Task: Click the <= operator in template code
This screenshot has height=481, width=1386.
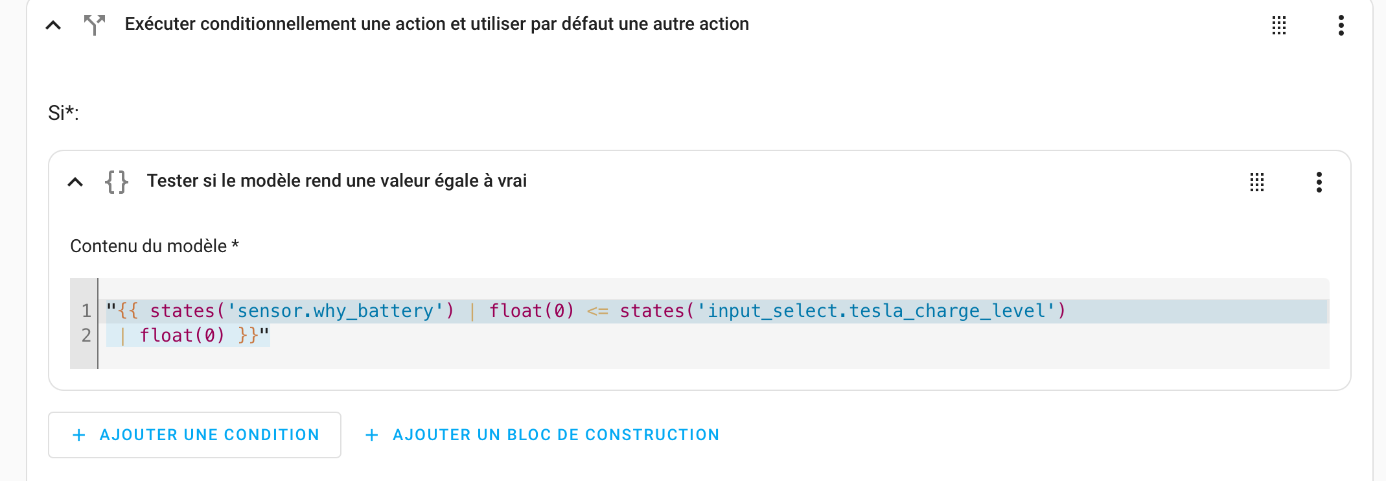Action: [597, 312]
